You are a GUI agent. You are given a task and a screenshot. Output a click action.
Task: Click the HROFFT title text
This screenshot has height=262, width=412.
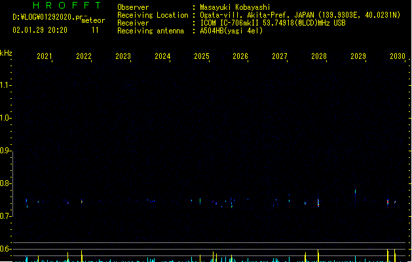coord(67,5)
